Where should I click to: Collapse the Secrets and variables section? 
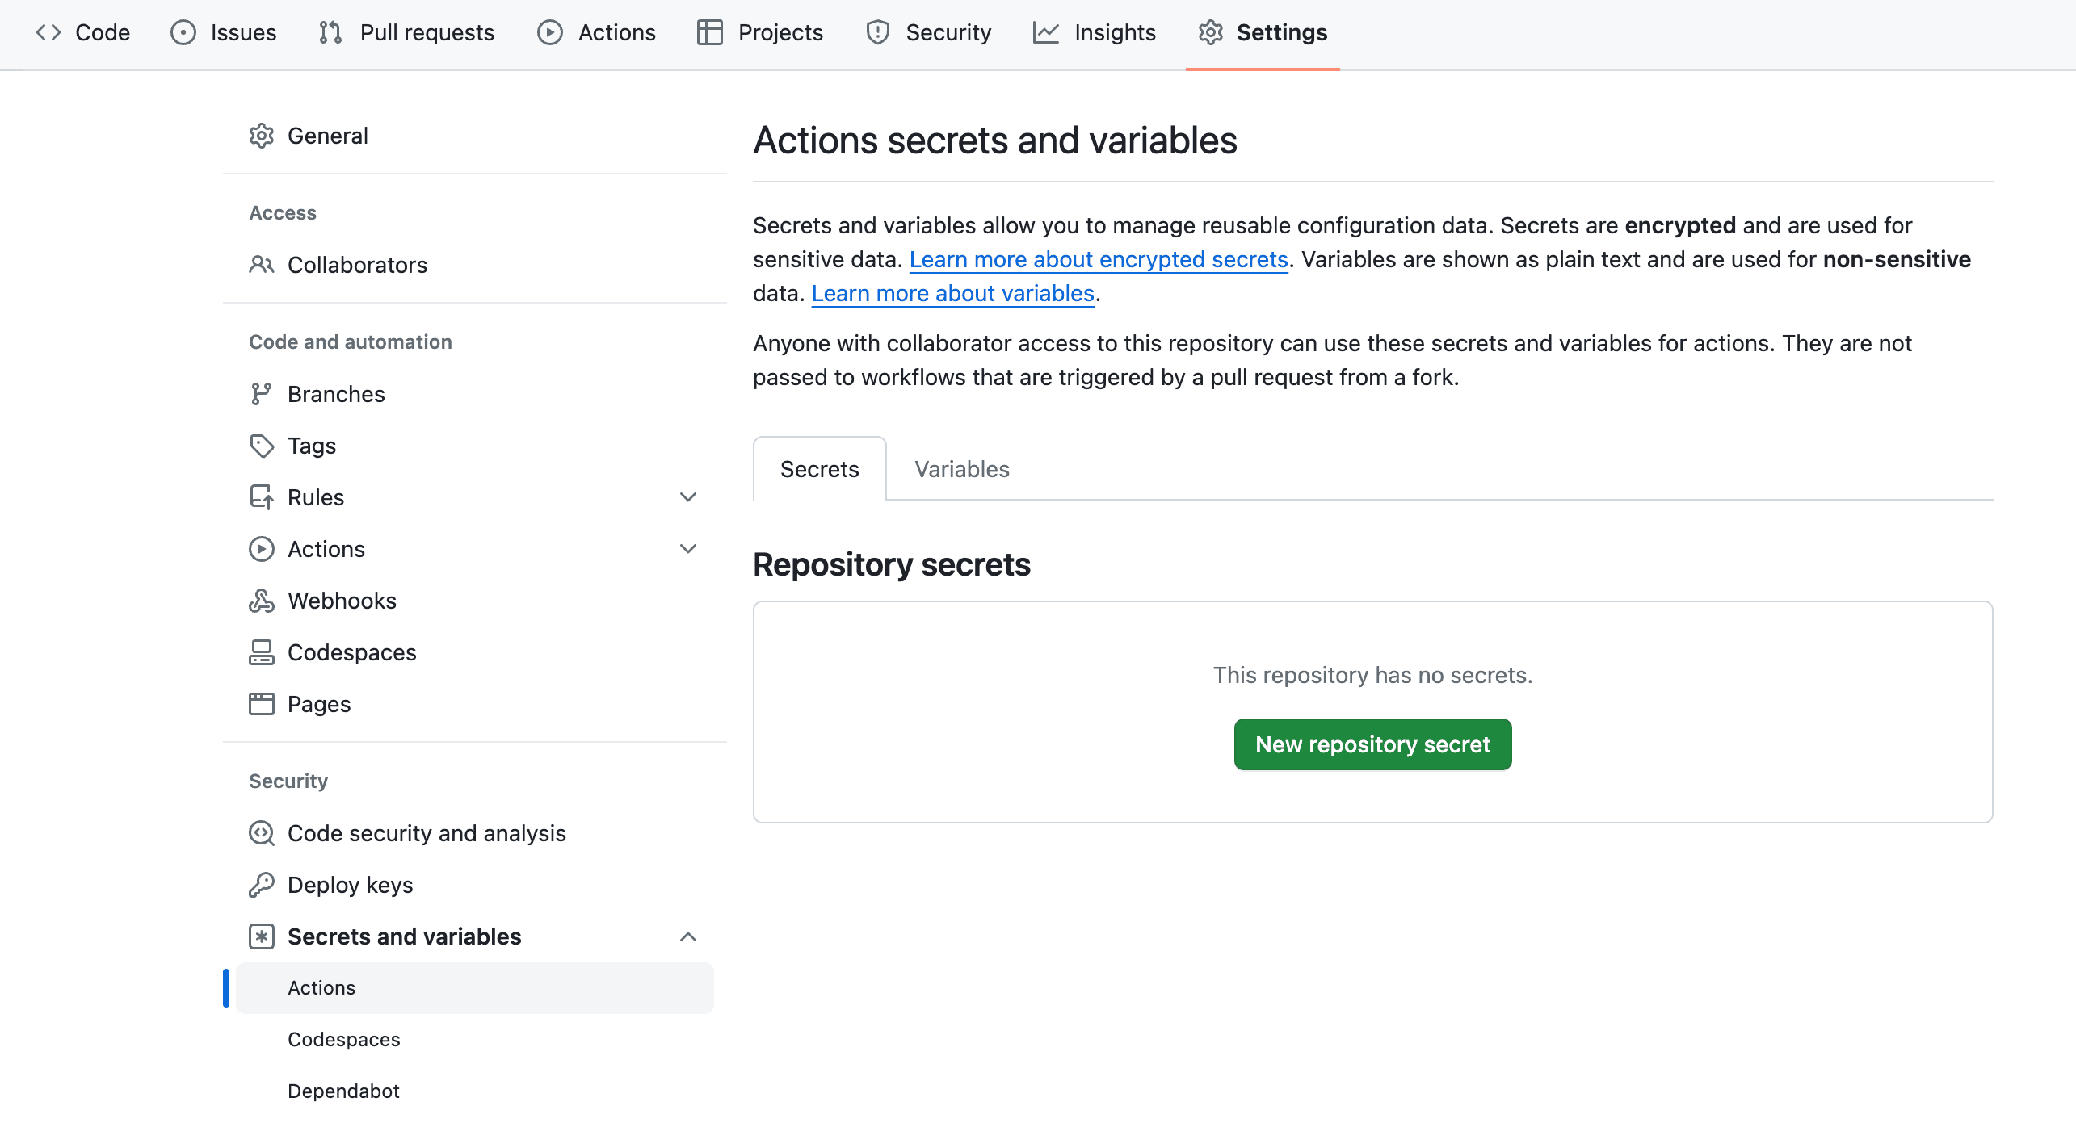coord(688,936)
